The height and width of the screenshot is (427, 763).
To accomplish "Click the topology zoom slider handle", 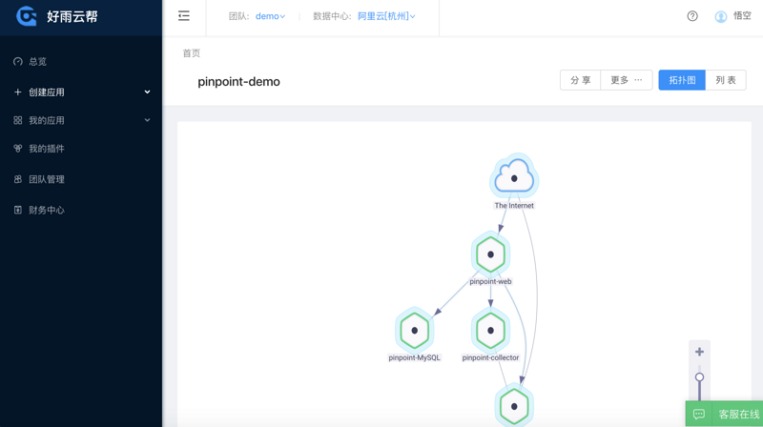I will (699, 377).
